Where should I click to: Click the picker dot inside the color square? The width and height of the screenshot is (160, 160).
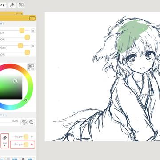click(x=15, y=81)
